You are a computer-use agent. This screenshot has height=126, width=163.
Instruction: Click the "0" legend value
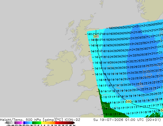click(41, 125)
